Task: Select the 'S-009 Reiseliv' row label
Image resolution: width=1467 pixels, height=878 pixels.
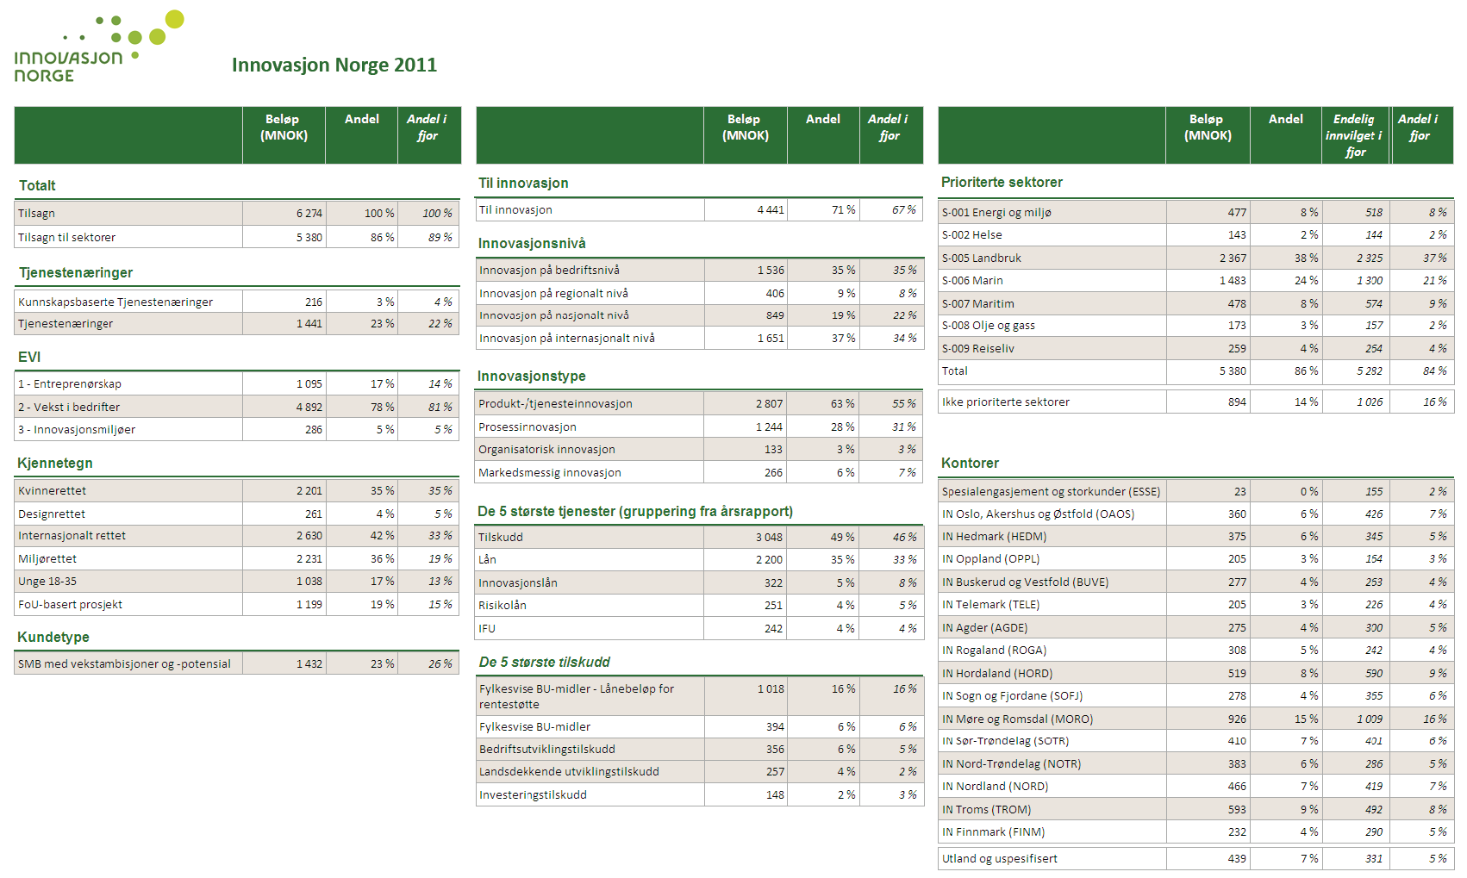Action: [x=977, y=348]
